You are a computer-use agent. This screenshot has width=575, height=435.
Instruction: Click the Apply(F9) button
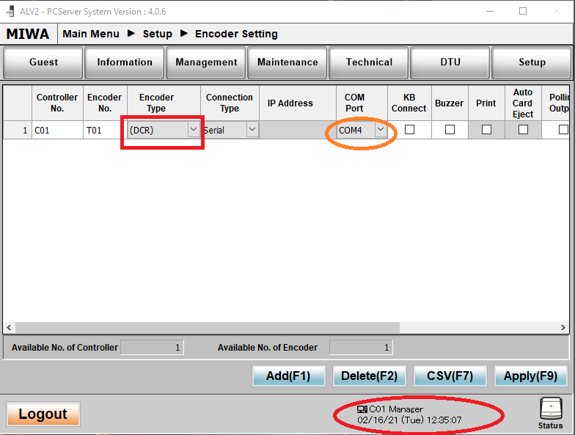[530, 376]
